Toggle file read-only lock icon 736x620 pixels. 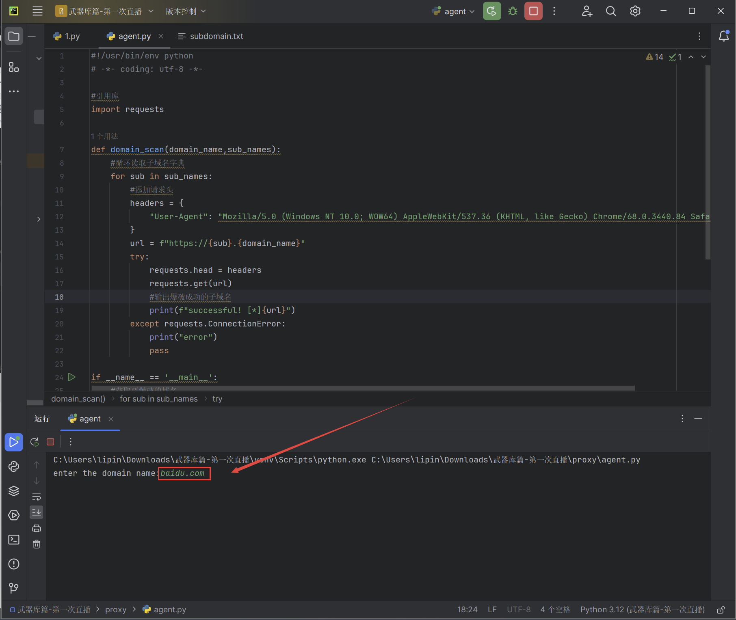[x=721, y=609]
